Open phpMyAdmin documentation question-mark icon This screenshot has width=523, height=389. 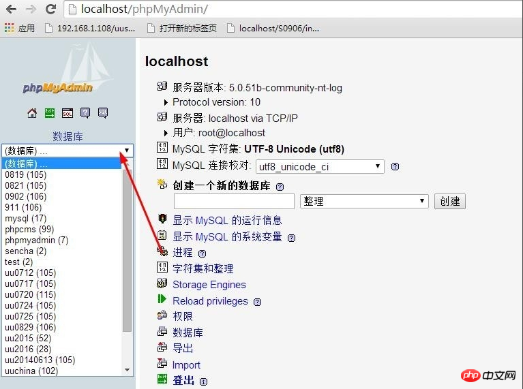pos(85,113)
